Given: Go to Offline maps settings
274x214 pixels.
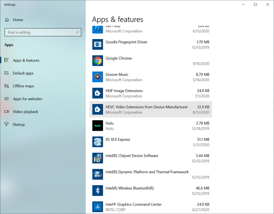Looking at the screenshot, I should click(23, 86).
